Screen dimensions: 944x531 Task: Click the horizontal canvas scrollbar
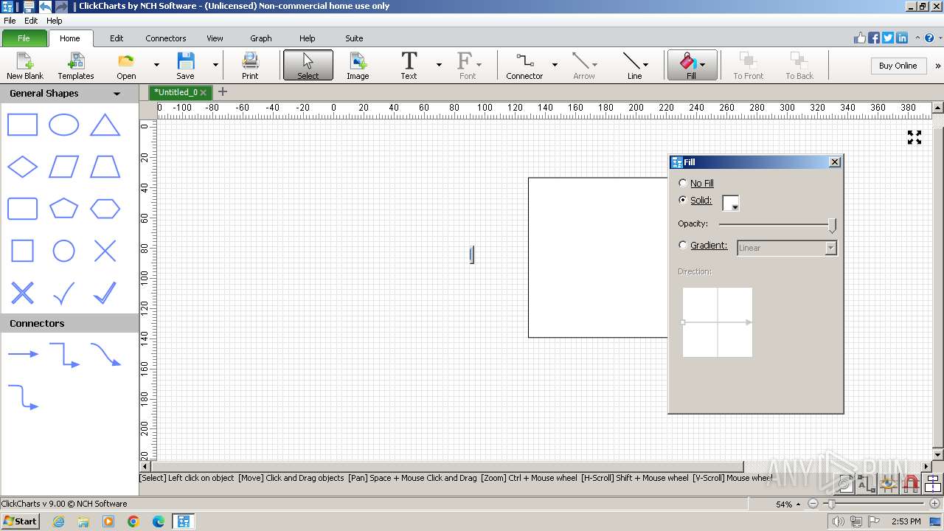pyautogui.click(x=447, y=466)
